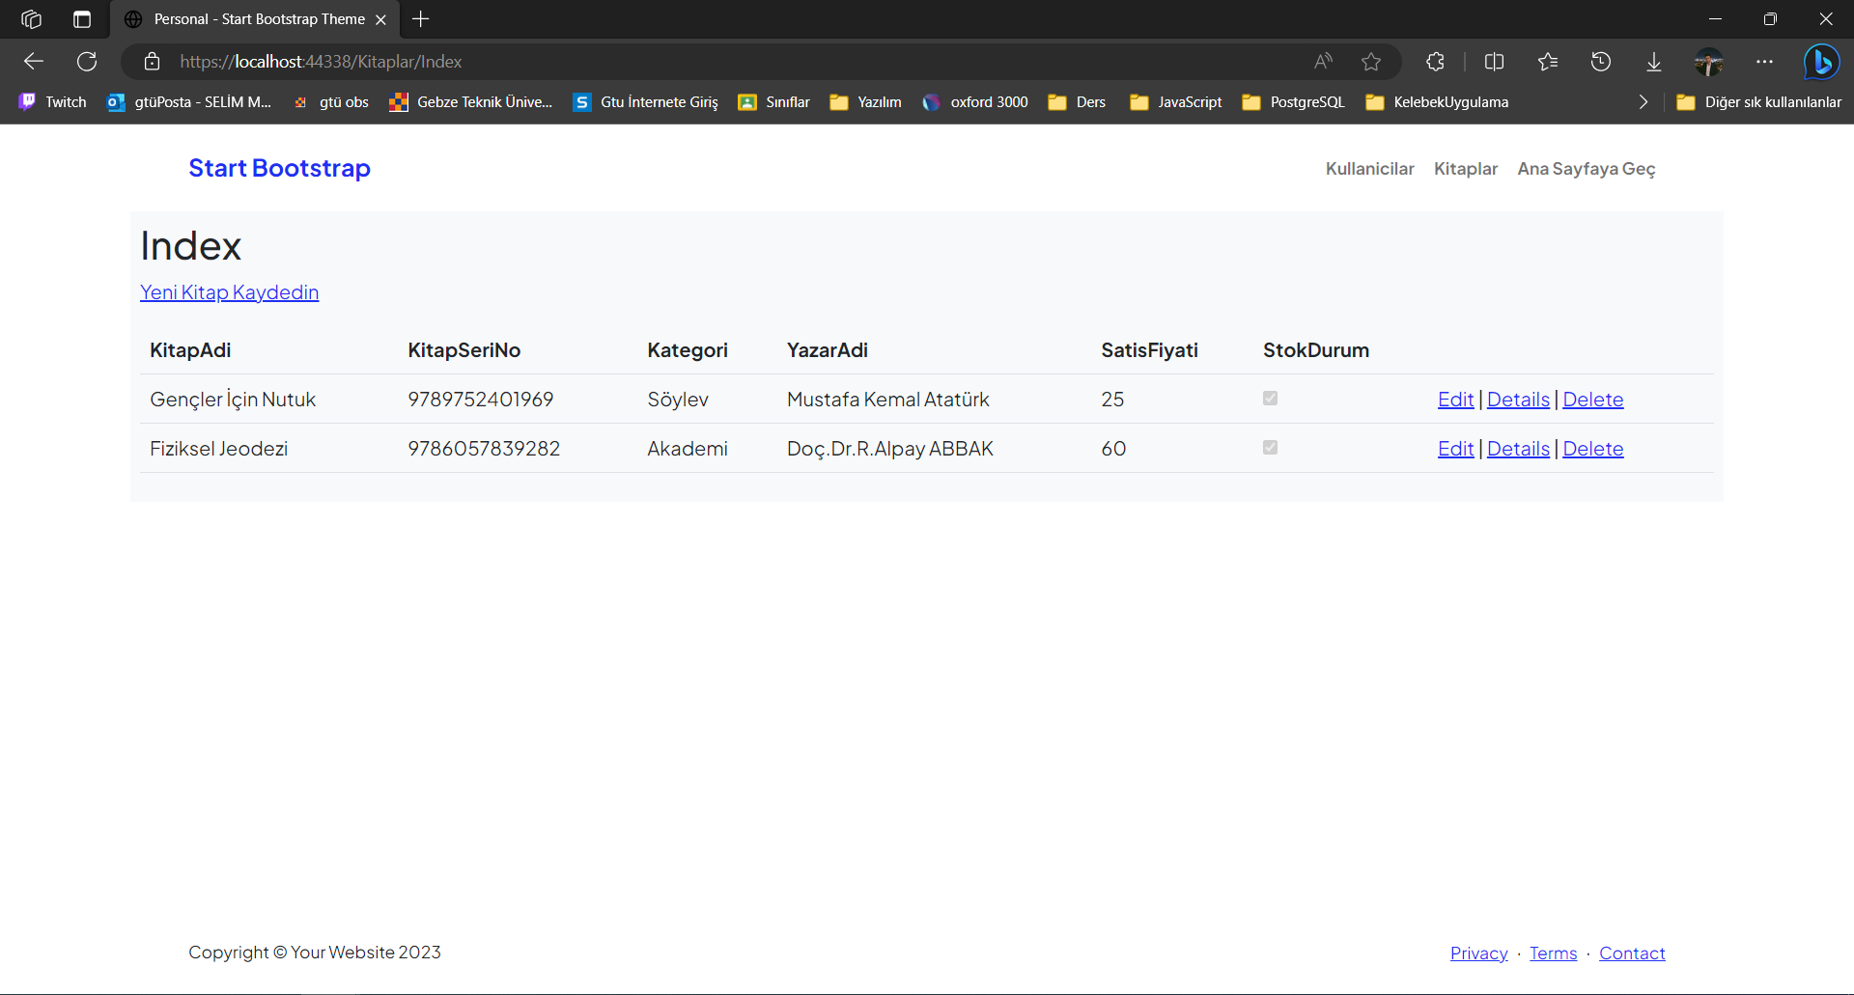Open Read Aloud icon in address bar
Image resolution: width=1854 pixels, height=995 pixels.
pos(1323,62)
